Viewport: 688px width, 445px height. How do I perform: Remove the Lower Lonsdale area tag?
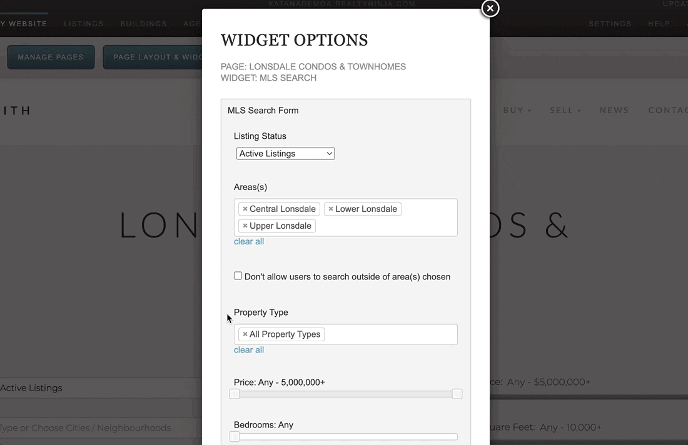(x=331, y=209)
